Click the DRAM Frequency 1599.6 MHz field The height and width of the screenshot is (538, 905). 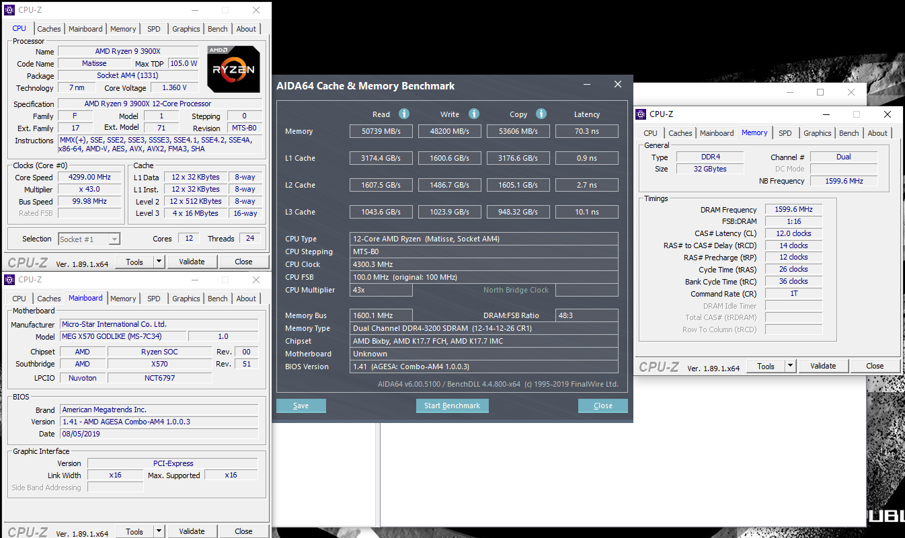pos(793,209)
